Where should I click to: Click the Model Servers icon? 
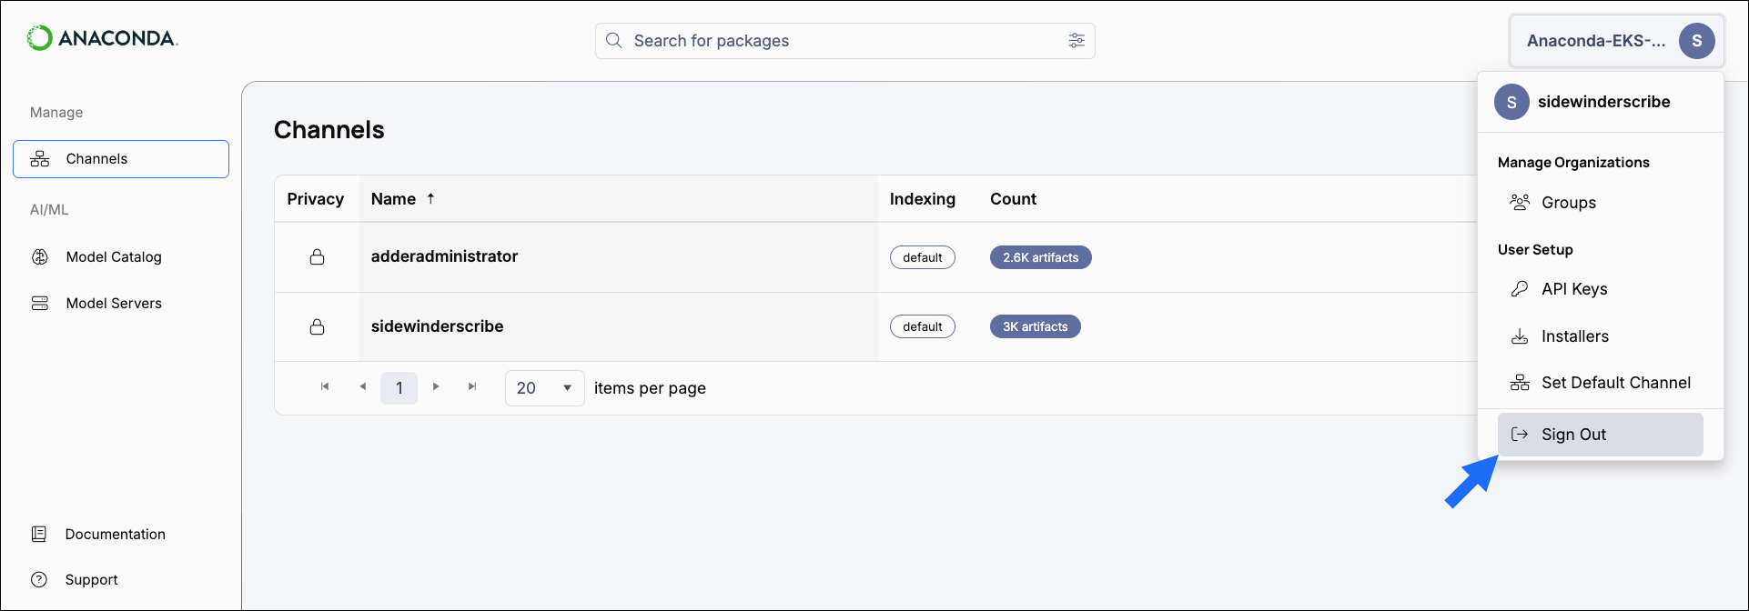click(x=40, y=304)
